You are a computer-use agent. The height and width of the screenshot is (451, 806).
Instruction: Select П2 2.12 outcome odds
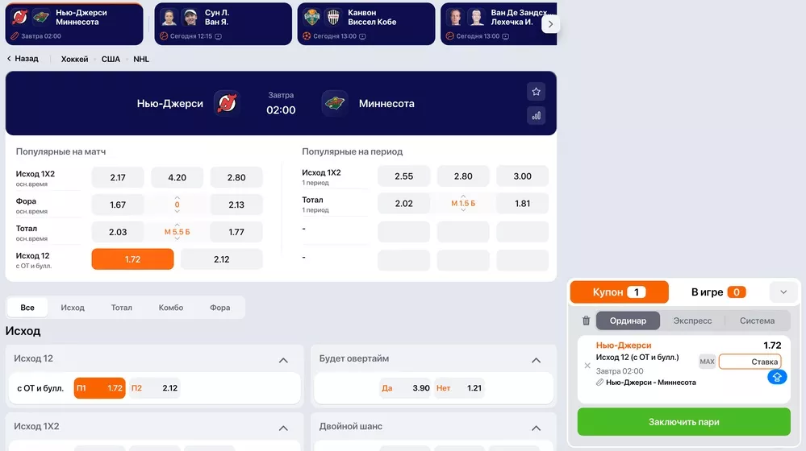(153, 388)
